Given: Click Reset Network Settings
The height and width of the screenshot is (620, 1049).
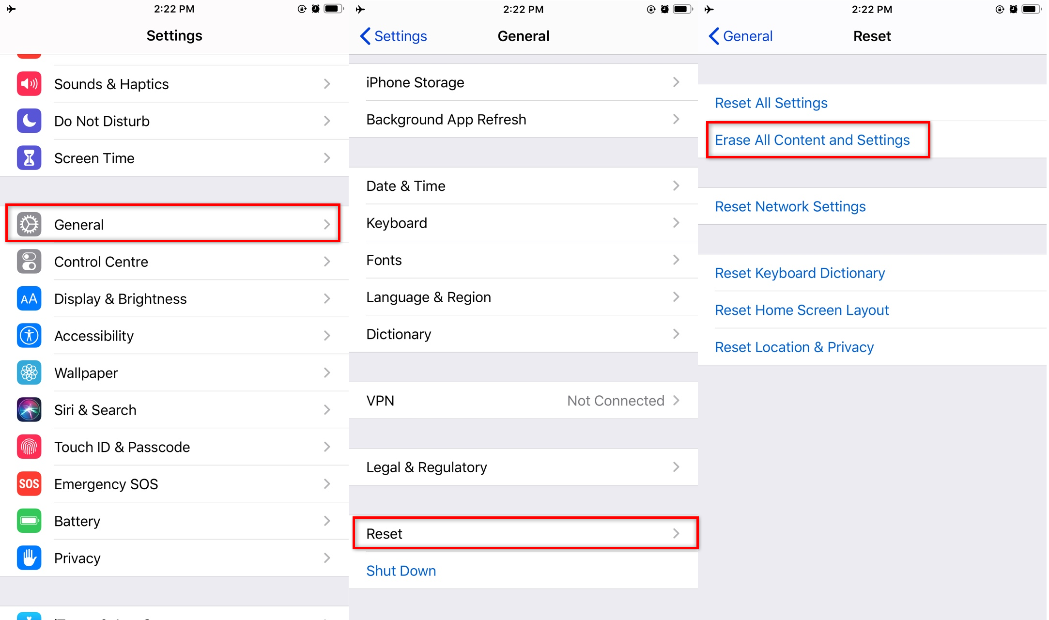Looking at the screenshot, I should [790, 207].
